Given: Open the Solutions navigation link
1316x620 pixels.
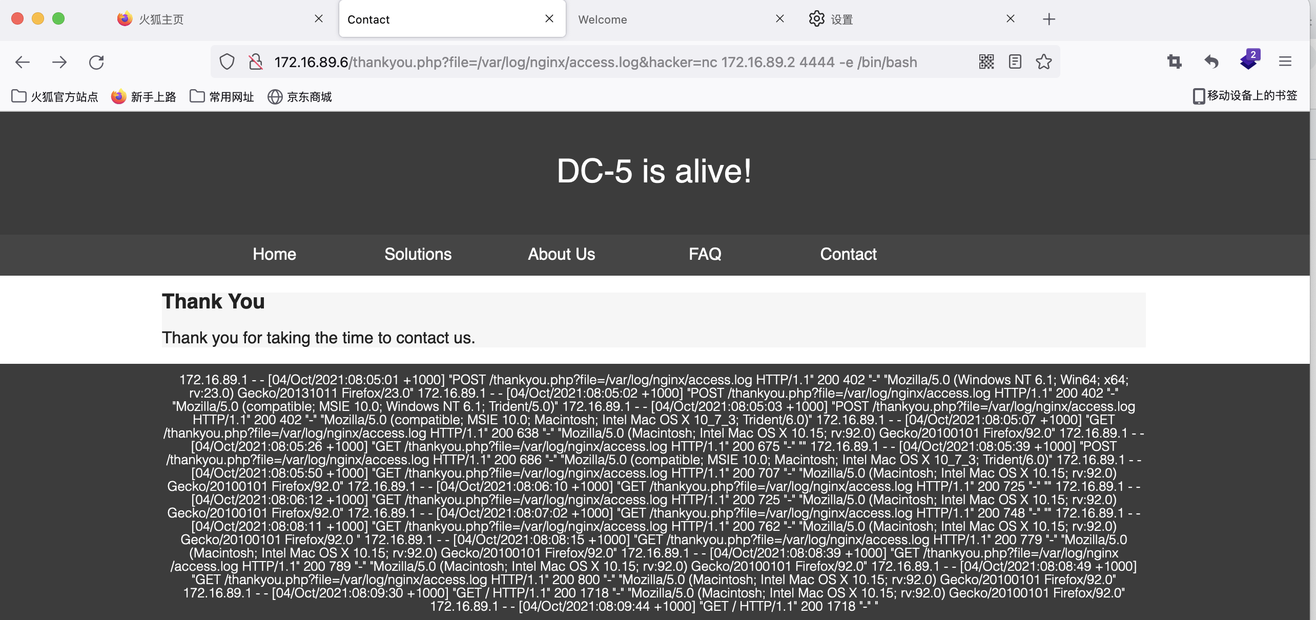Looking at the screenshot, I should point(418,254).
